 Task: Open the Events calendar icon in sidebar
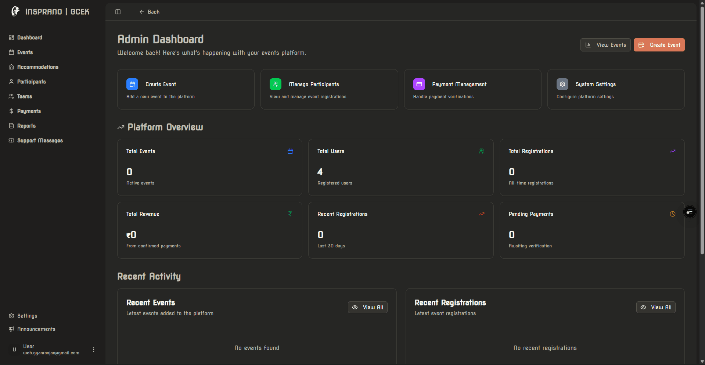point(11,52)
